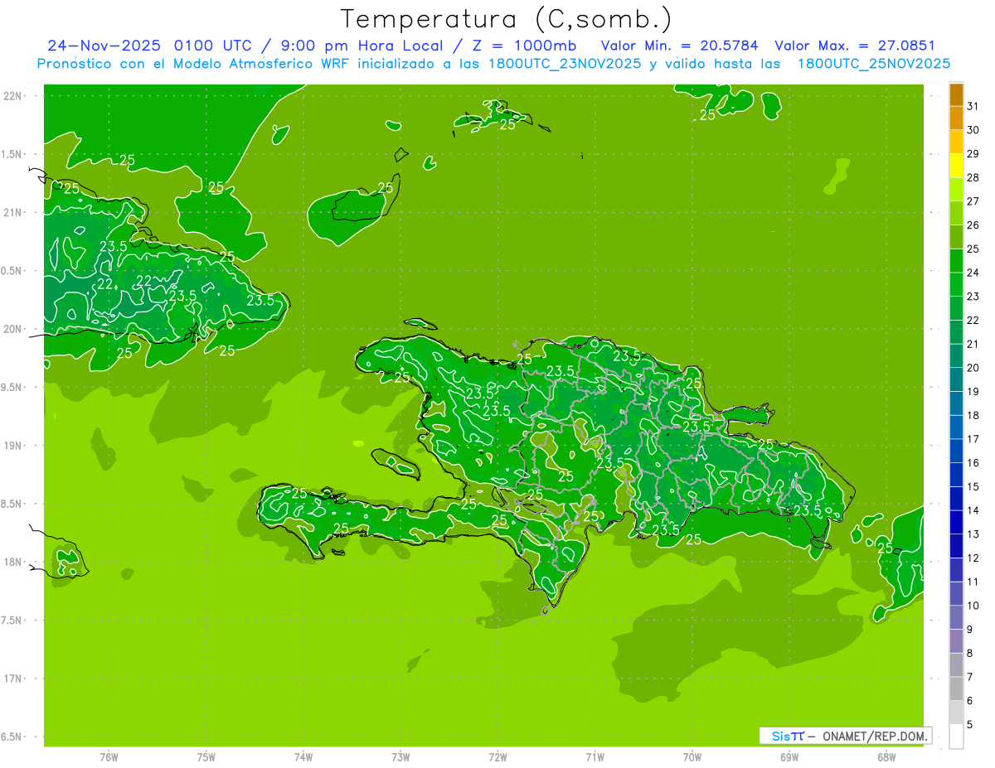Click the '75W' longitude axis label
Screen dimensions: 995x768
pos(206,757)
